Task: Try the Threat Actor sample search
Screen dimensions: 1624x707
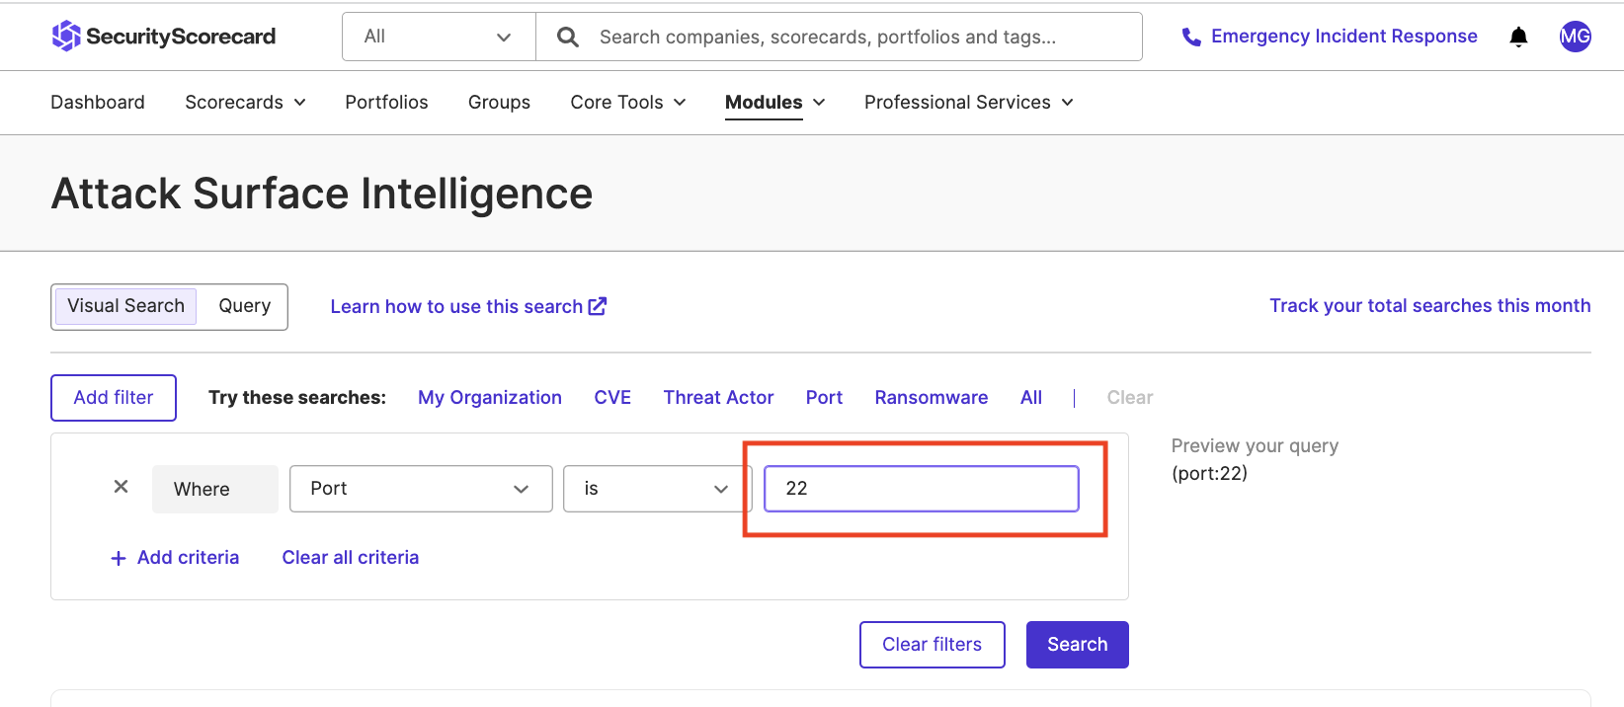Action: (x=718, y=397)
